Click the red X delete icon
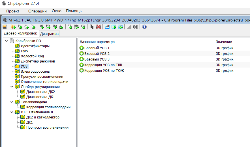 pos(98,27)
